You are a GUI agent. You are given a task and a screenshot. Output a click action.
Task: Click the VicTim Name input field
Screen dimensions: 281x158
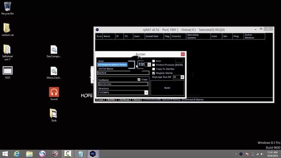(123, 73)
